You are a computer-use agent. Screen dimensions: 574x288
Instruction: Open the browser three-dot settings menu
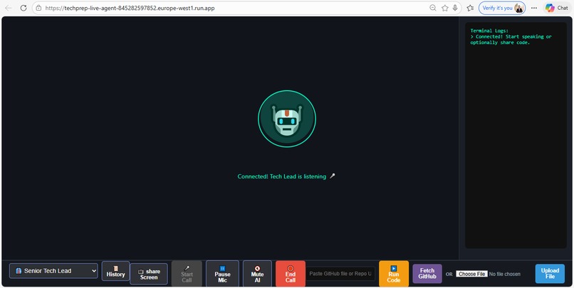coord(534,8)
